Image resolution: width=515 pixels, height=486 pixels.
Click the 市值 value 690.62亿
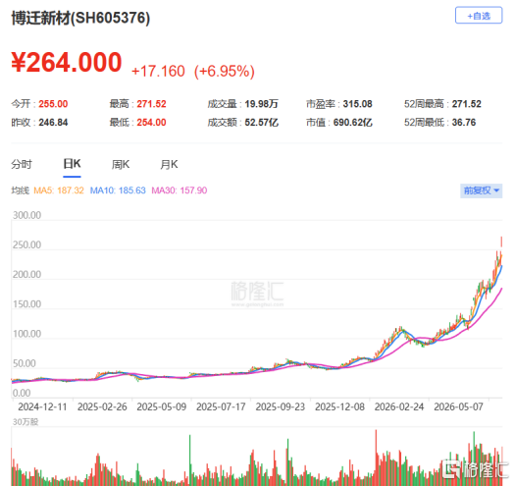click(x=353, y=123)
